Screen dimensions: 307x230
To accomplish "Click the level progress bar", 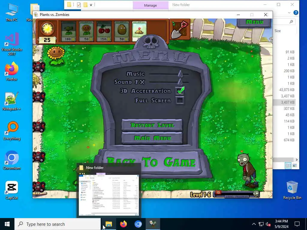I will [x=237, y=194].
